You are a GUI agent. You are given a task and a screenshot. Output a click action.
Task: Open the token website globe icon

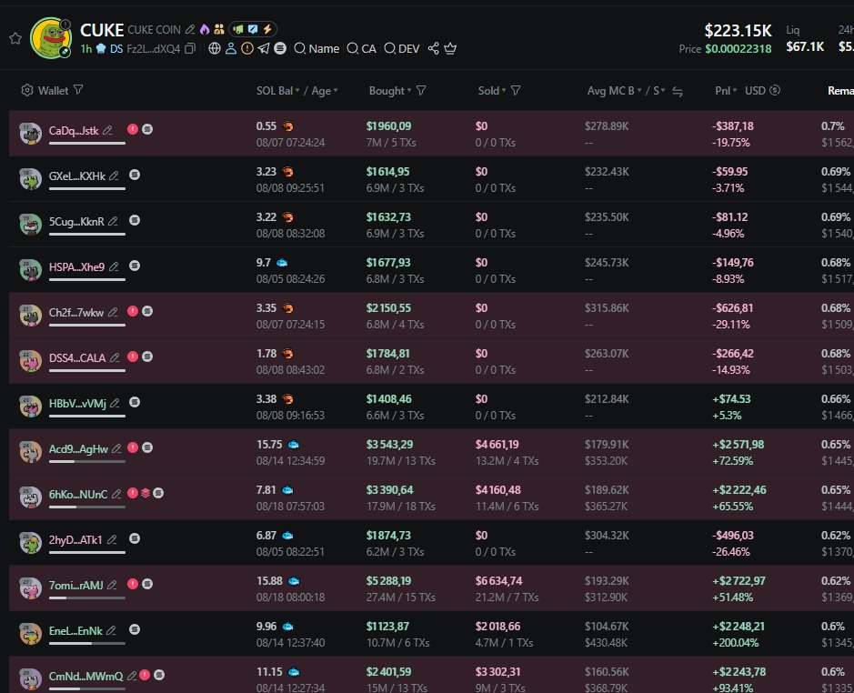click(x=215, y=48)
